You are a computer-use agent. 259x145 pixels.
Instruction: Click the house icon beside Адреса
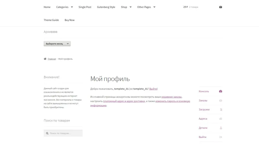pyautogui.click(x=220, y=119)
